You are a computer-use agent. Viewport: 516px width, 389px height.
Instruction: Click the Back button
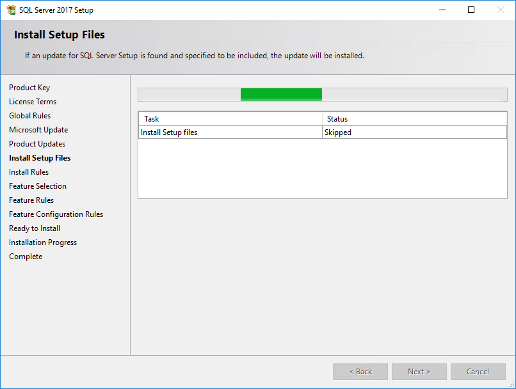pyautogui.click(x=360, y=372)
